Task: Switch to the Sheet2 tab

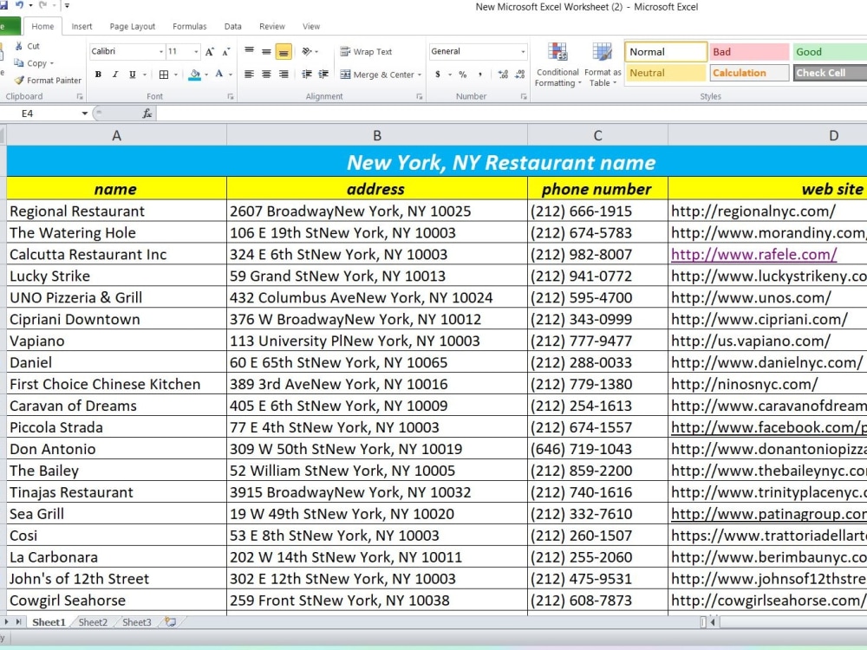Action: pyautogui.click(x=93, y=622)
